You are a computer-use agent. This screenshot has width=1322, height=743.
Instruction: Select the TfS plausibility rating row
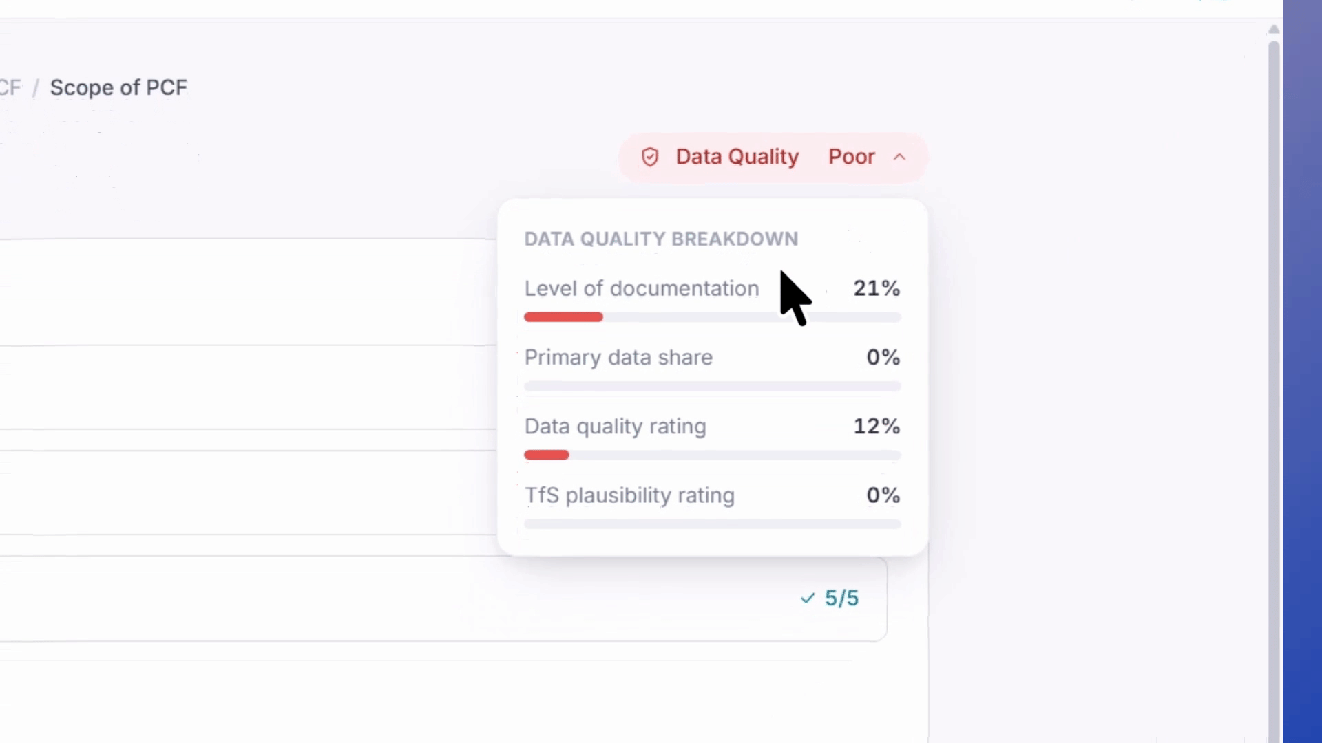[x=713, y=506]
